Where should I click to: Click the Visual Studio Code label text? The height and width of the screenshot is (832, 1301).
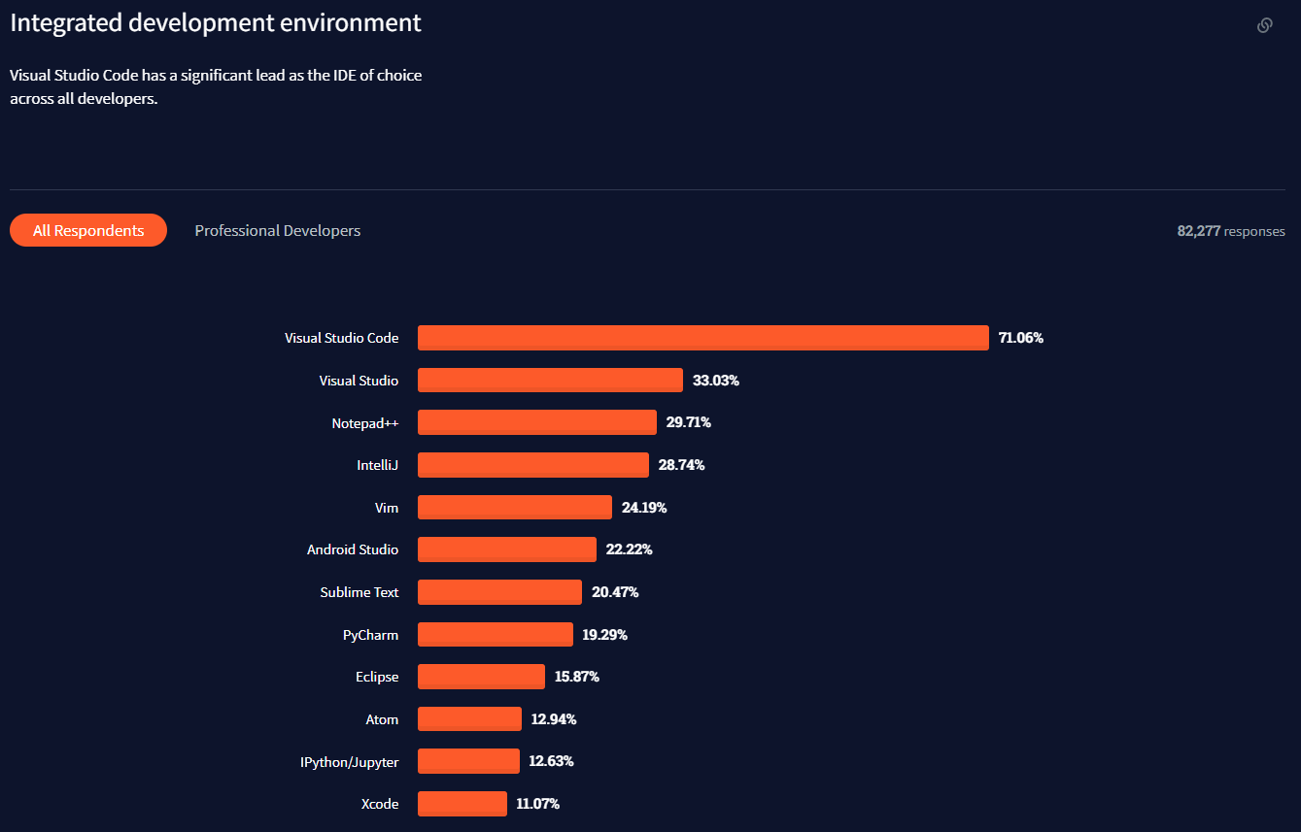341,338
